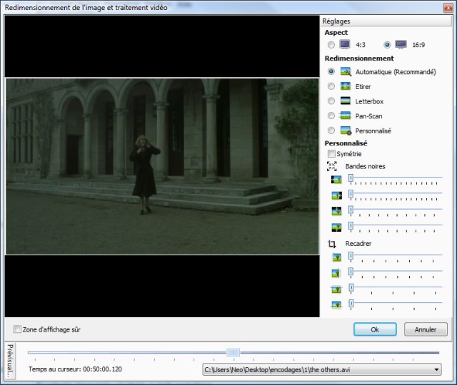Image resolution: width=457 pixels, height=385 pixels.
Task: Click the Personnalisé mode icon with gear
Action: coord(346,130)
